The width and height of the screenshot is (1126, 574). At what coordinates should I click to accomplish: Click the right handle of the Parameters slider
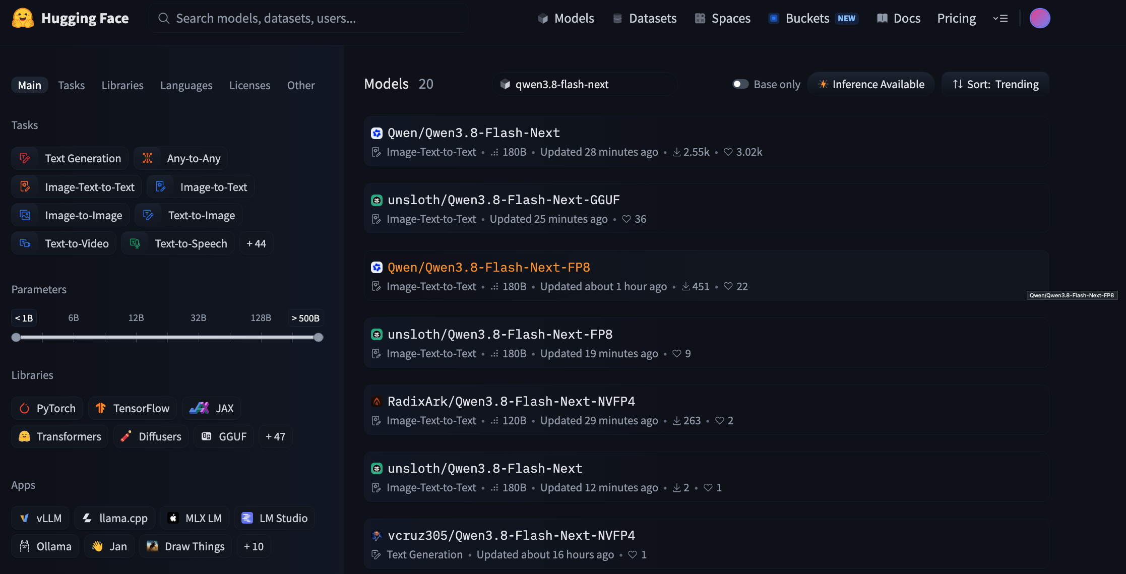point(319,338)
